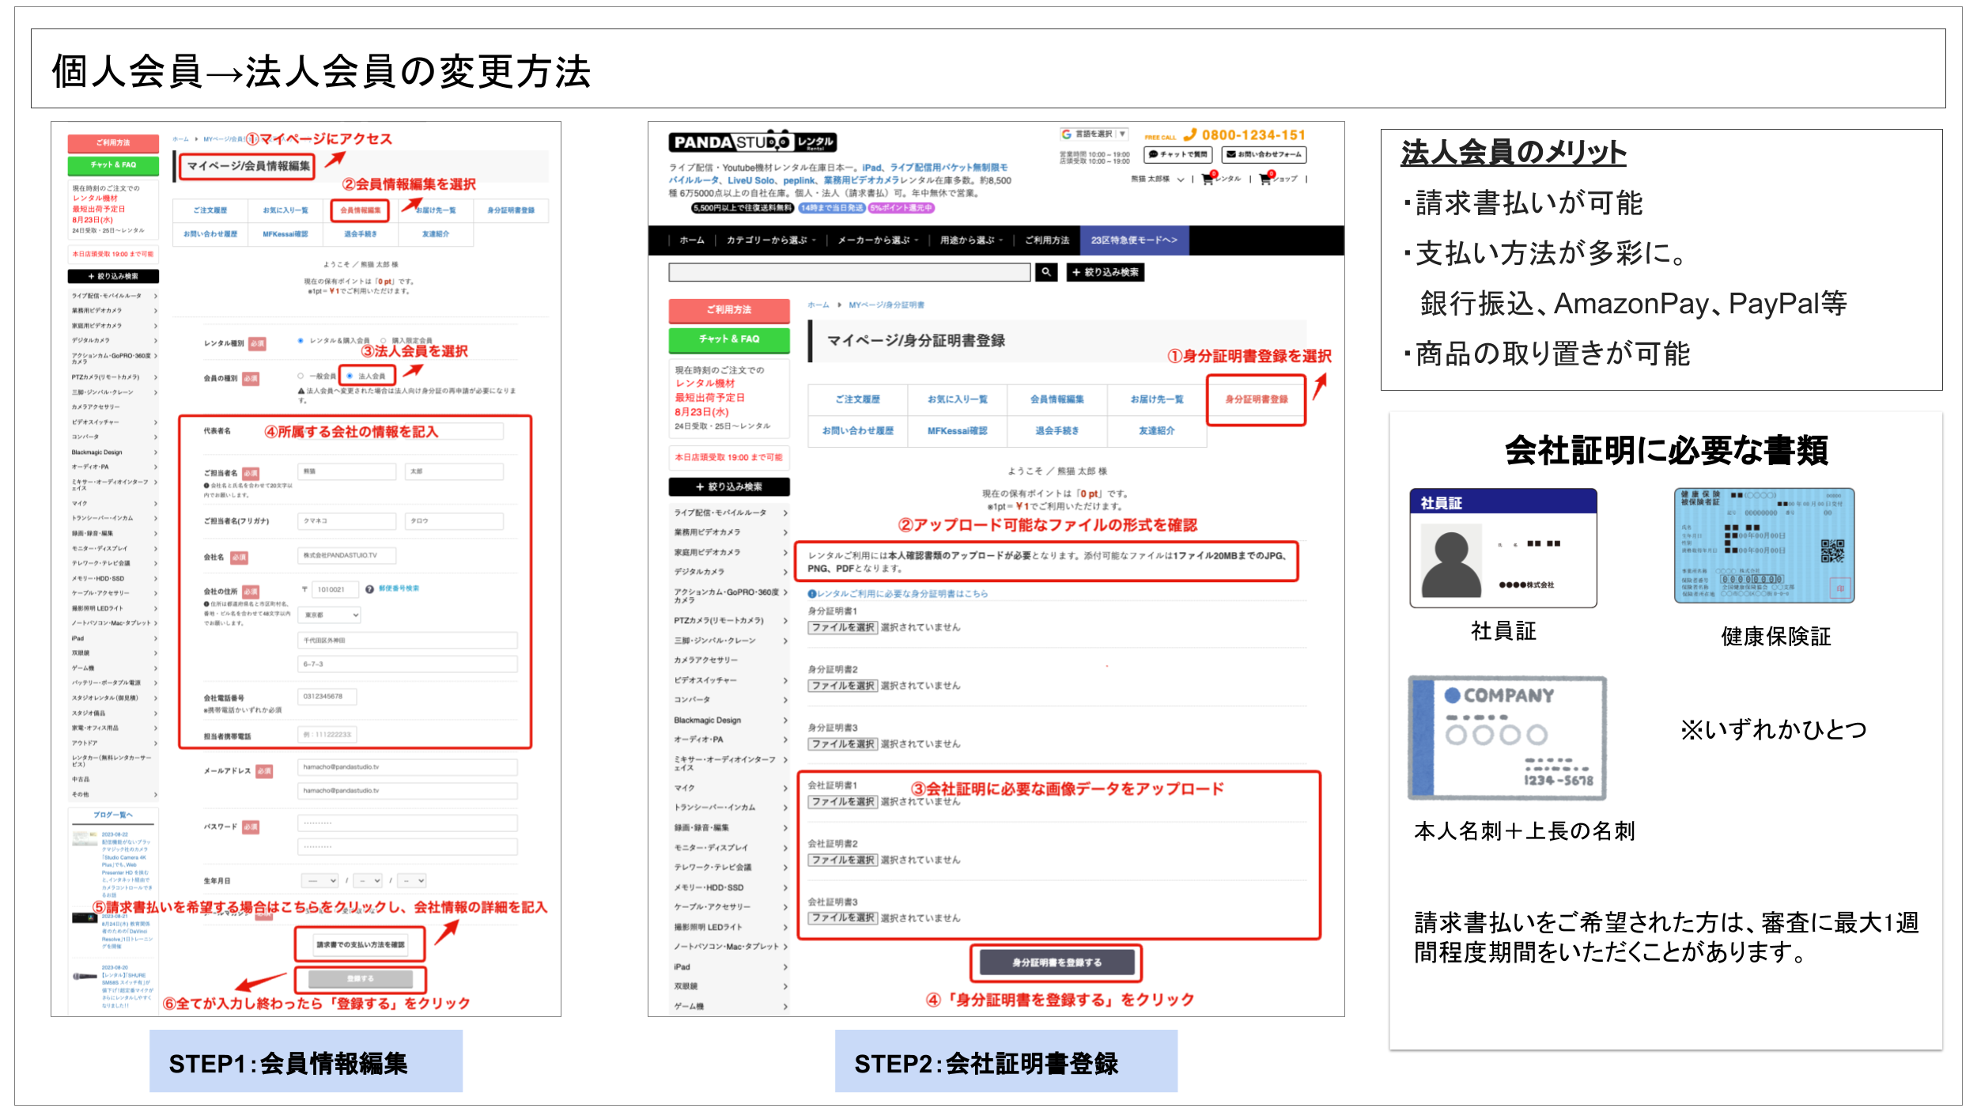Open the 東京都 prefecture dropdown
This screenshot has height=1112, width=1977.
[331, 615]
